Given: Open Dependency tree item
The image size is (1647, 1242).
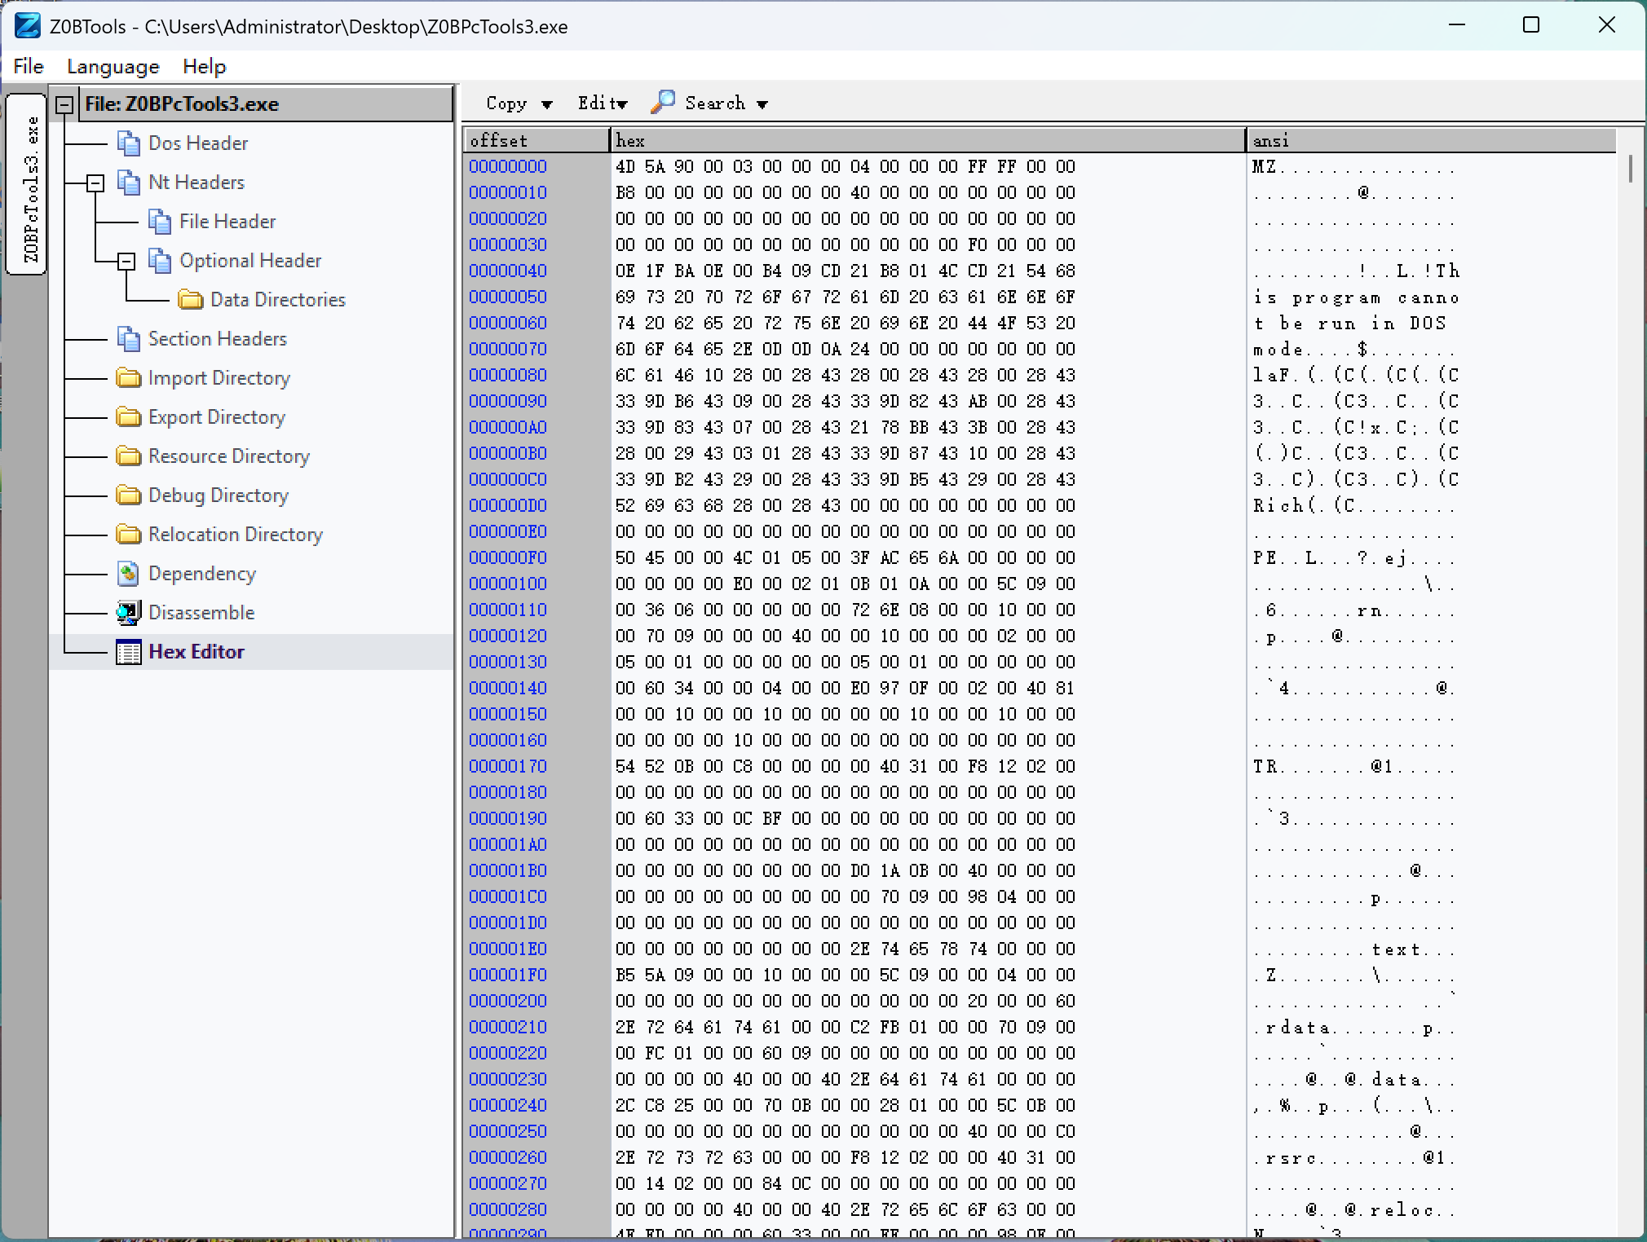Looking at the screenshot, I should click(x=202, y=574).
